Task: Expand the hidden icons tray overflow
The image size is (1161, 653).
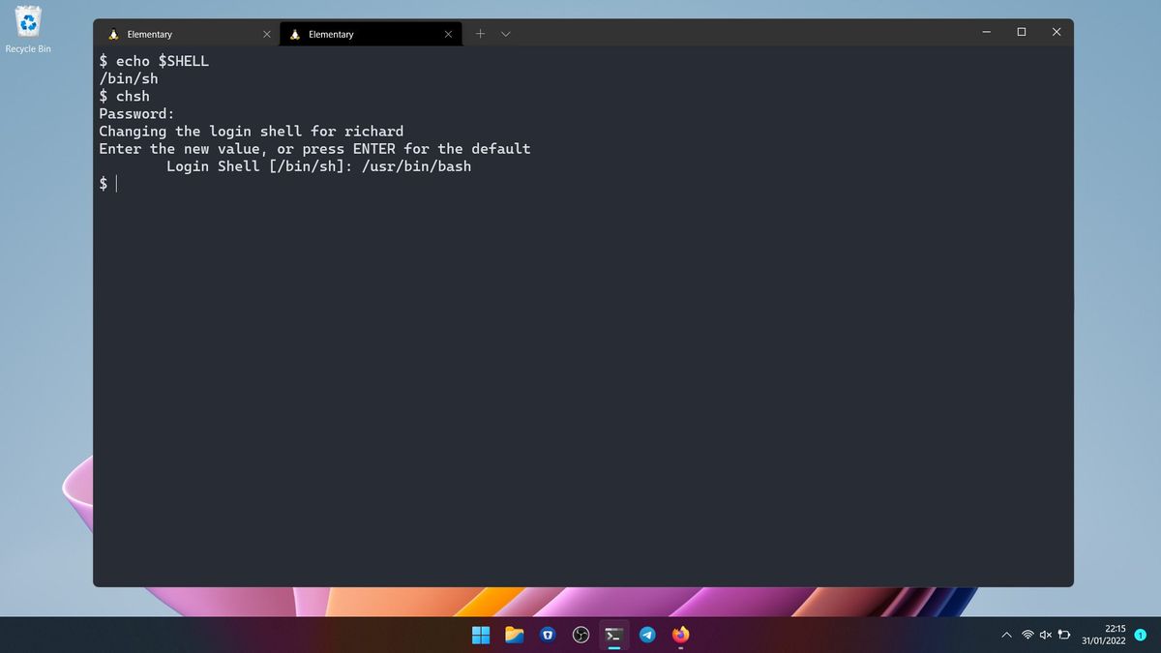Action: 1006,635
